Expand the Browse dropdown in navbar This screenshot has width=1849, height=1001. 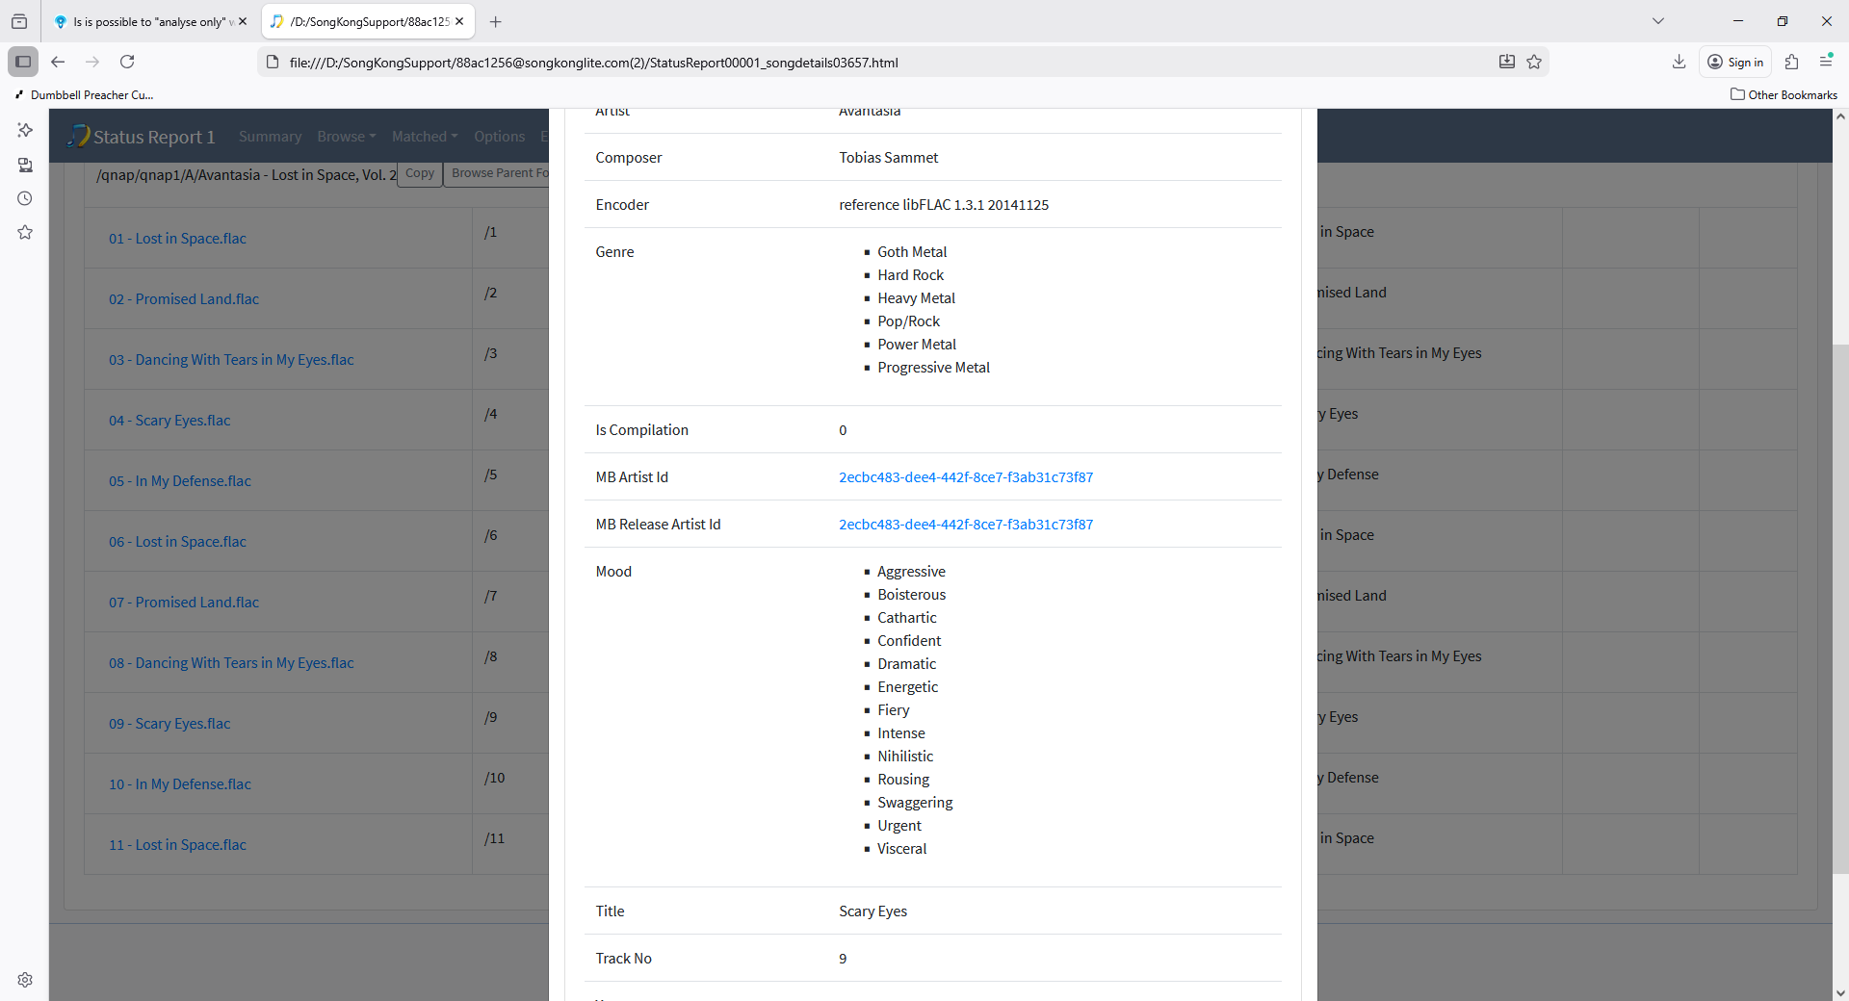(x=346, y=137)
